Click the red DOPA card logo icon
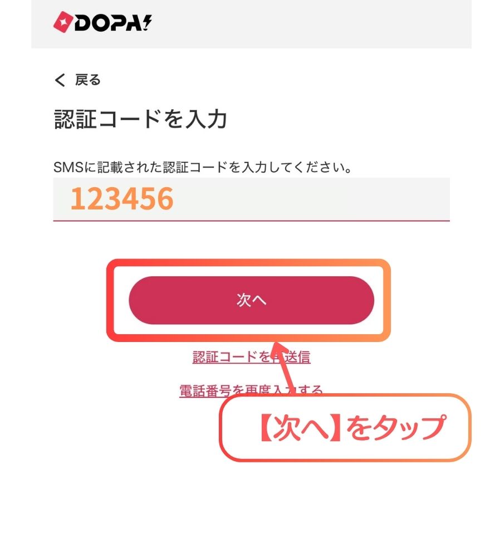 63,22
